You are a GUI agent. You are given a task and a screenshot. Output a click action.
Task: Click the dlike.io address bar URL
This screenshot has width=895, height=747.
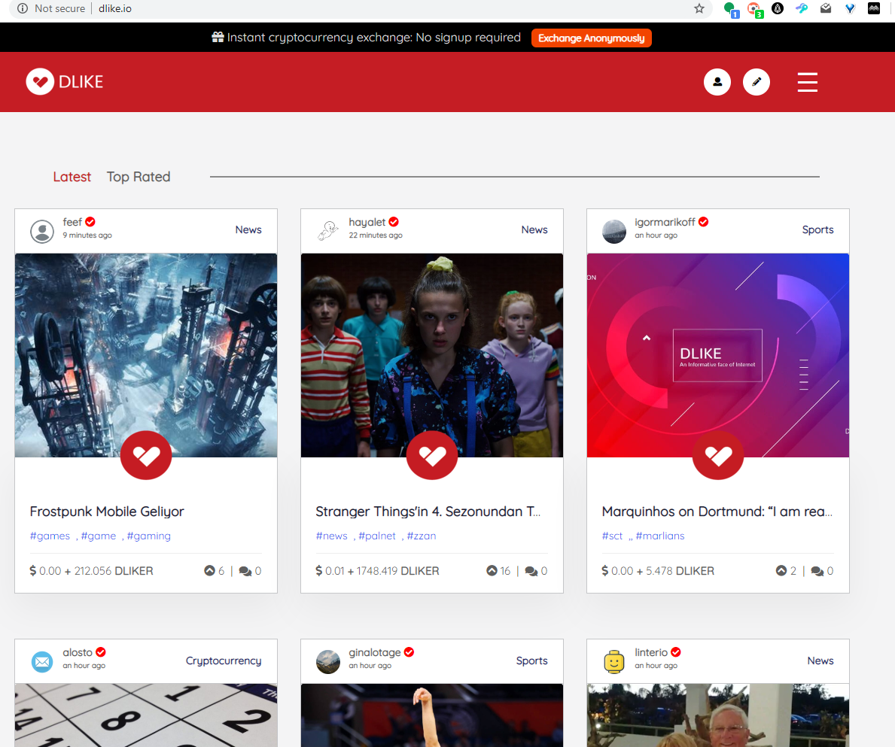coord(115,8)
